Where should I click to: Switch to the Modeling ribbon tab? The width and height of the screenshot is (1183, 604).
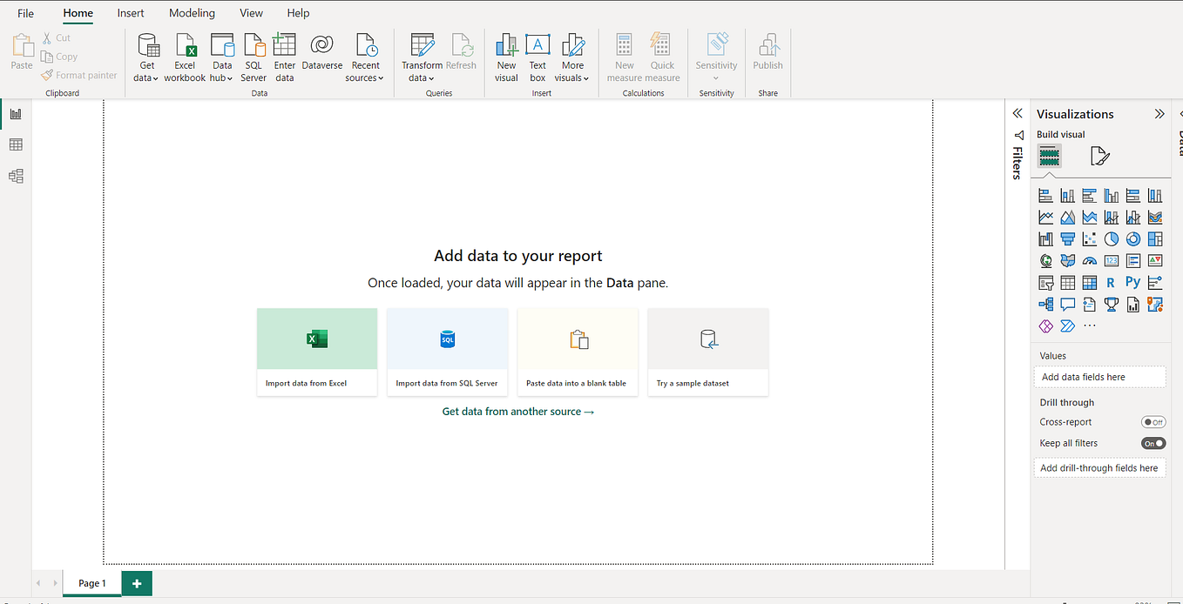(191, 12)
